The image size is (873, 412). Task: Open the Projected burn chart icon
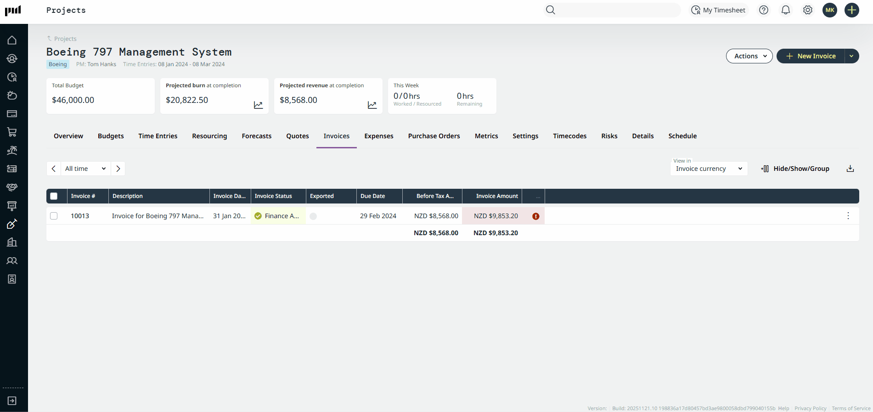pos(259,105)
